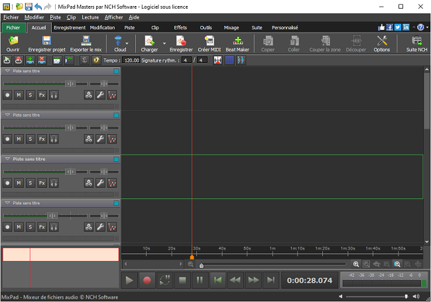Click the undo arrow in title bar

38,7
